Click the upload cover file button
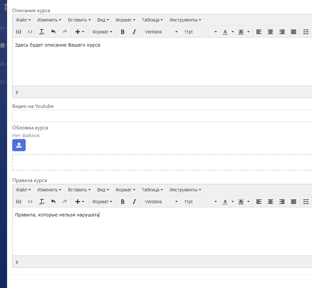This screenshot has width=312, height=288. 19,145
